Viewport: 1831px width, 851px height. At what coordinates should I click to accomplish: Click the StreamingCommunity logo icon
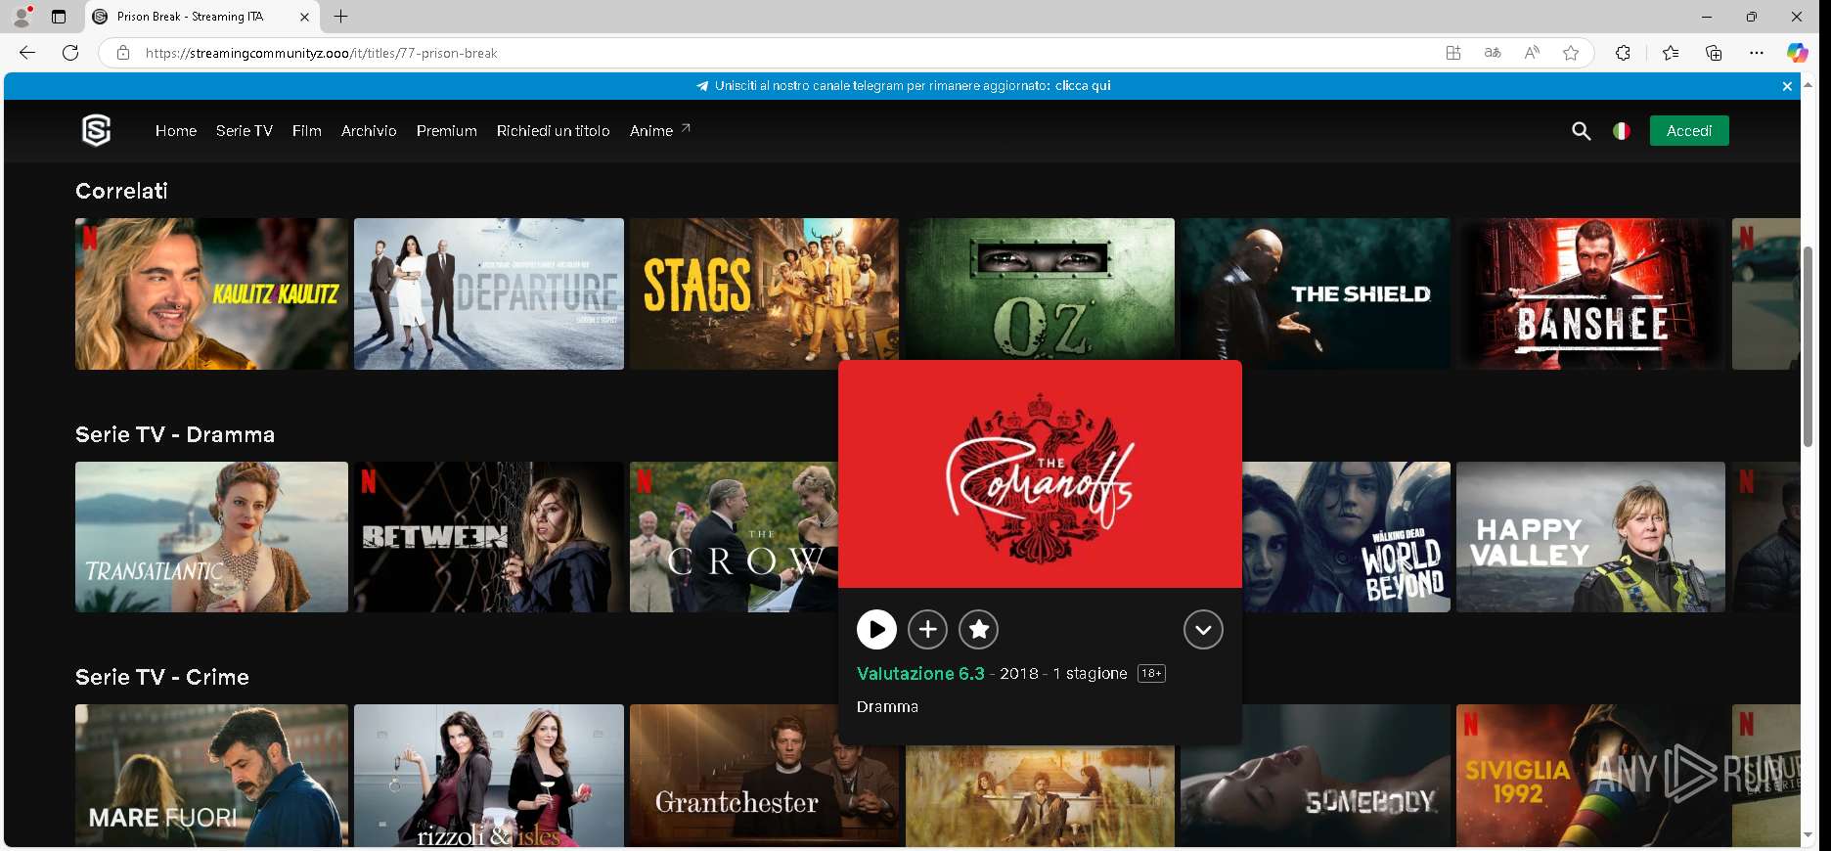tap(96, 130)
